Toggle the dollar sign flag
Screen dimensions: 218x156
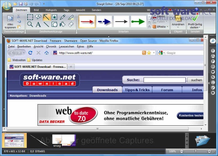tap(213, 77)
